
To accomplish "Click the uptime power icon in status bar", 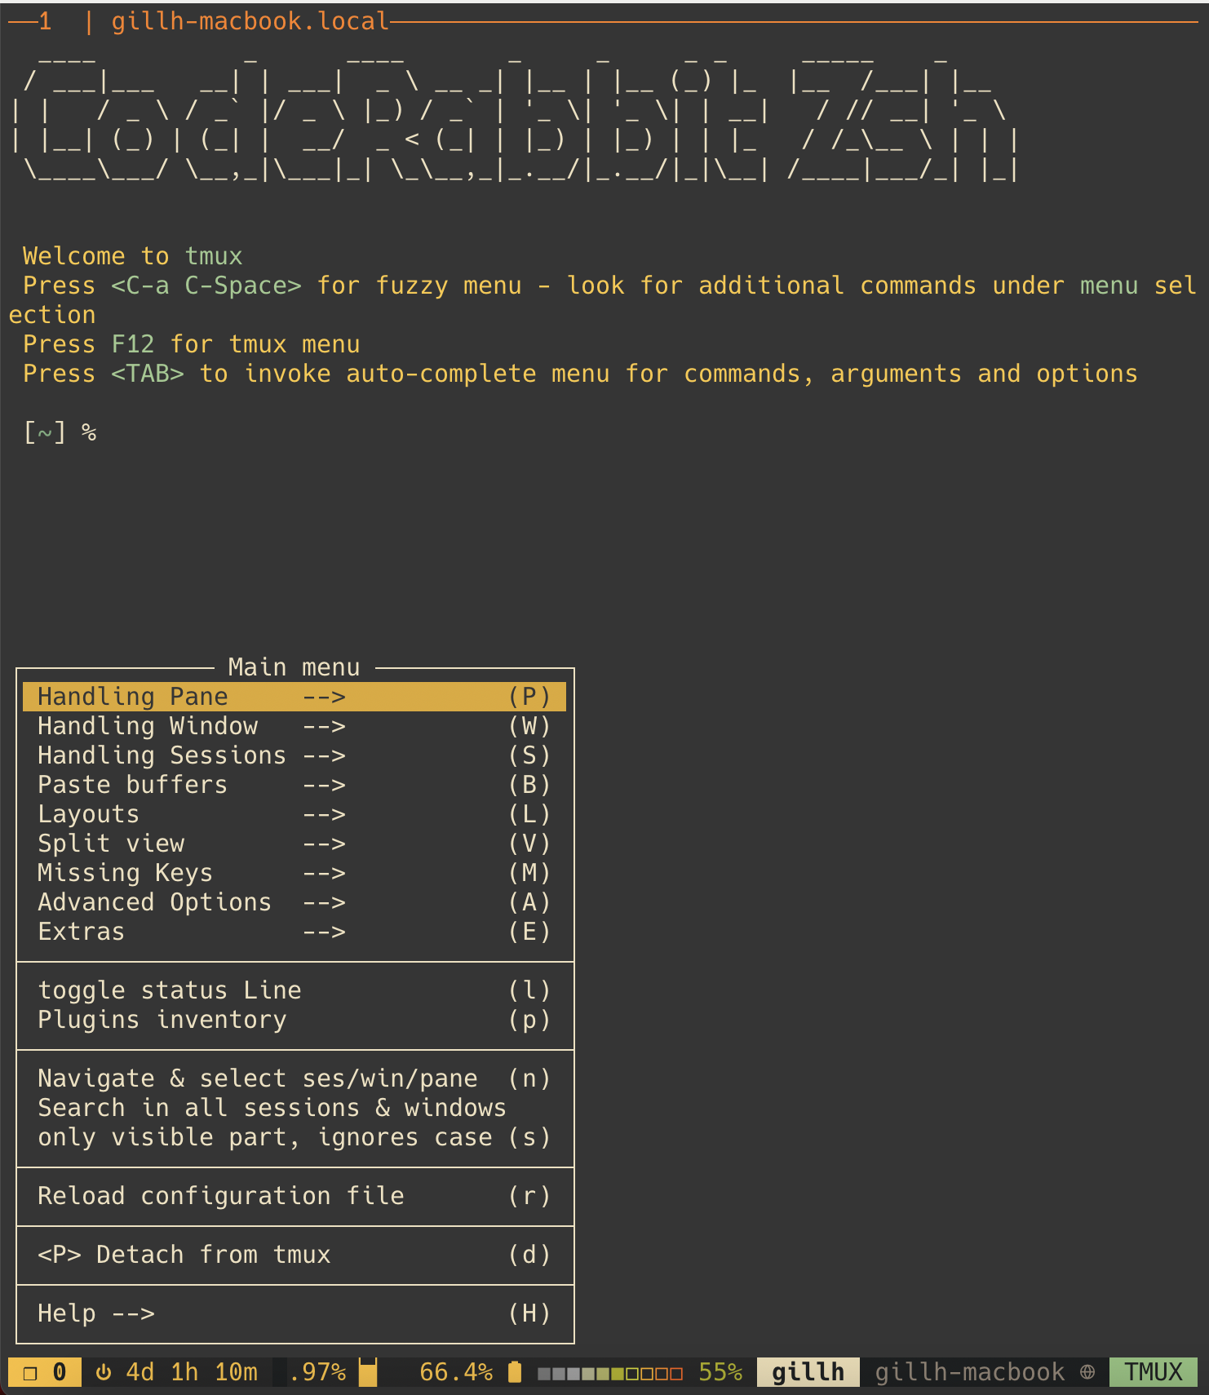I will coord(104,1372).
